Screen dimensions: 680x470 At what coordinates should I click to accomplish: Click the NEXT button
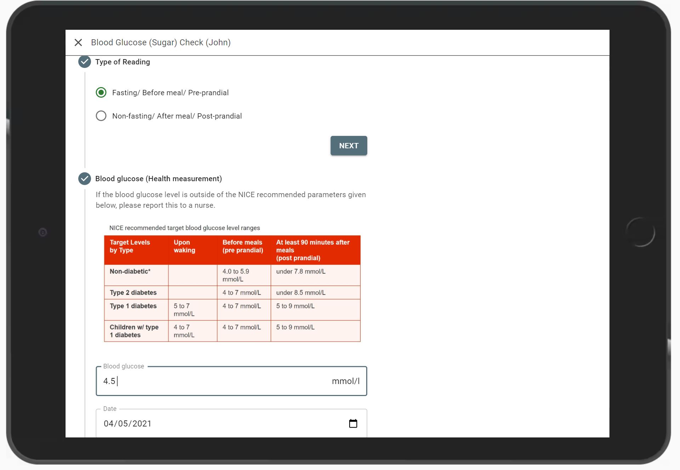(349, 145)
